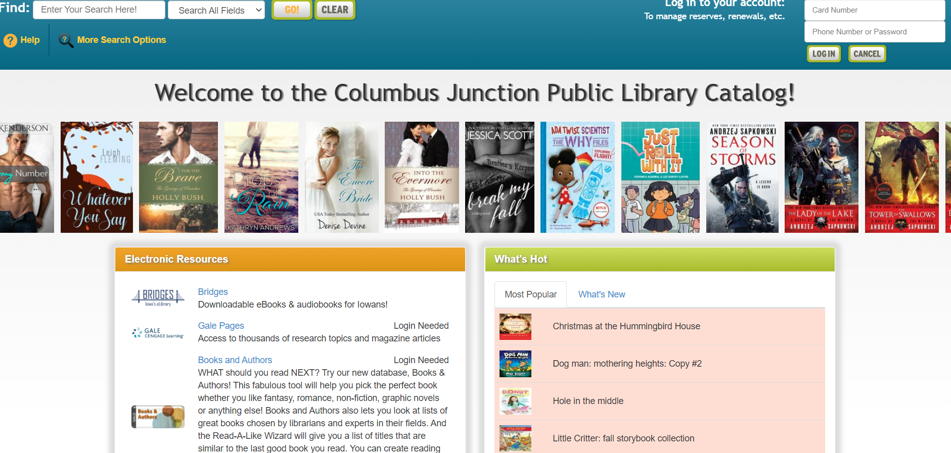This screenshot has width=951, height=453.
Task: Switch to the What's New tab
Action: click(602, 294)
